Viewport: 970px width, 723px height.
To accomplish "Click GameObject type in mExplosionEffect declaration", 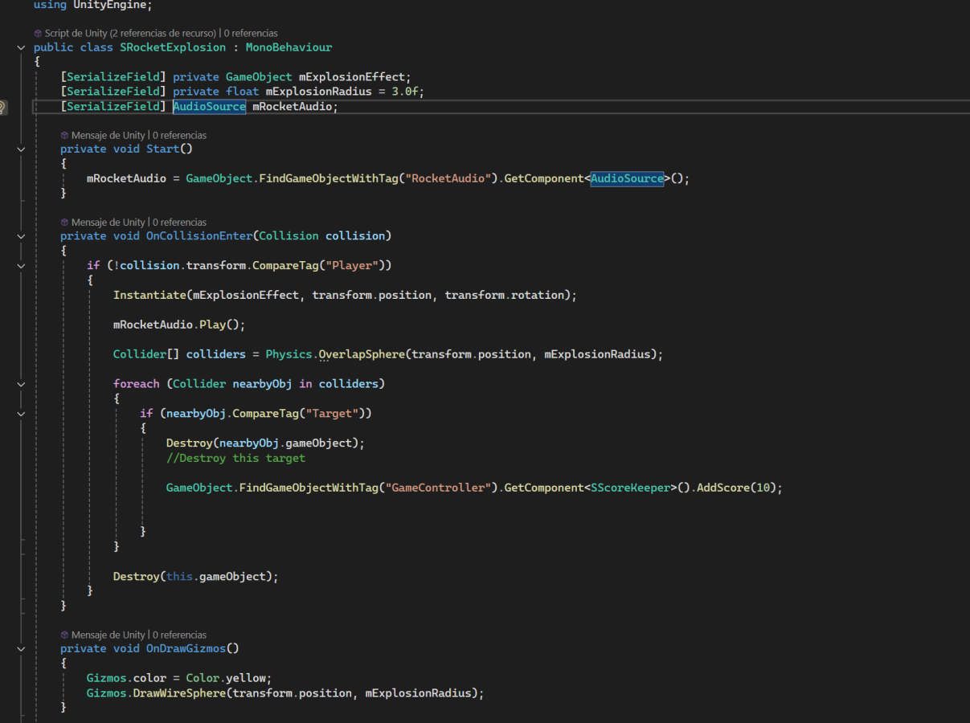I will (x=259, y=77).
